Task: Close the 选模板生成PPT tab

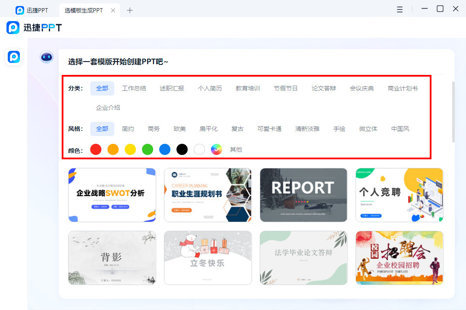Action: click(x=113, y=10)
